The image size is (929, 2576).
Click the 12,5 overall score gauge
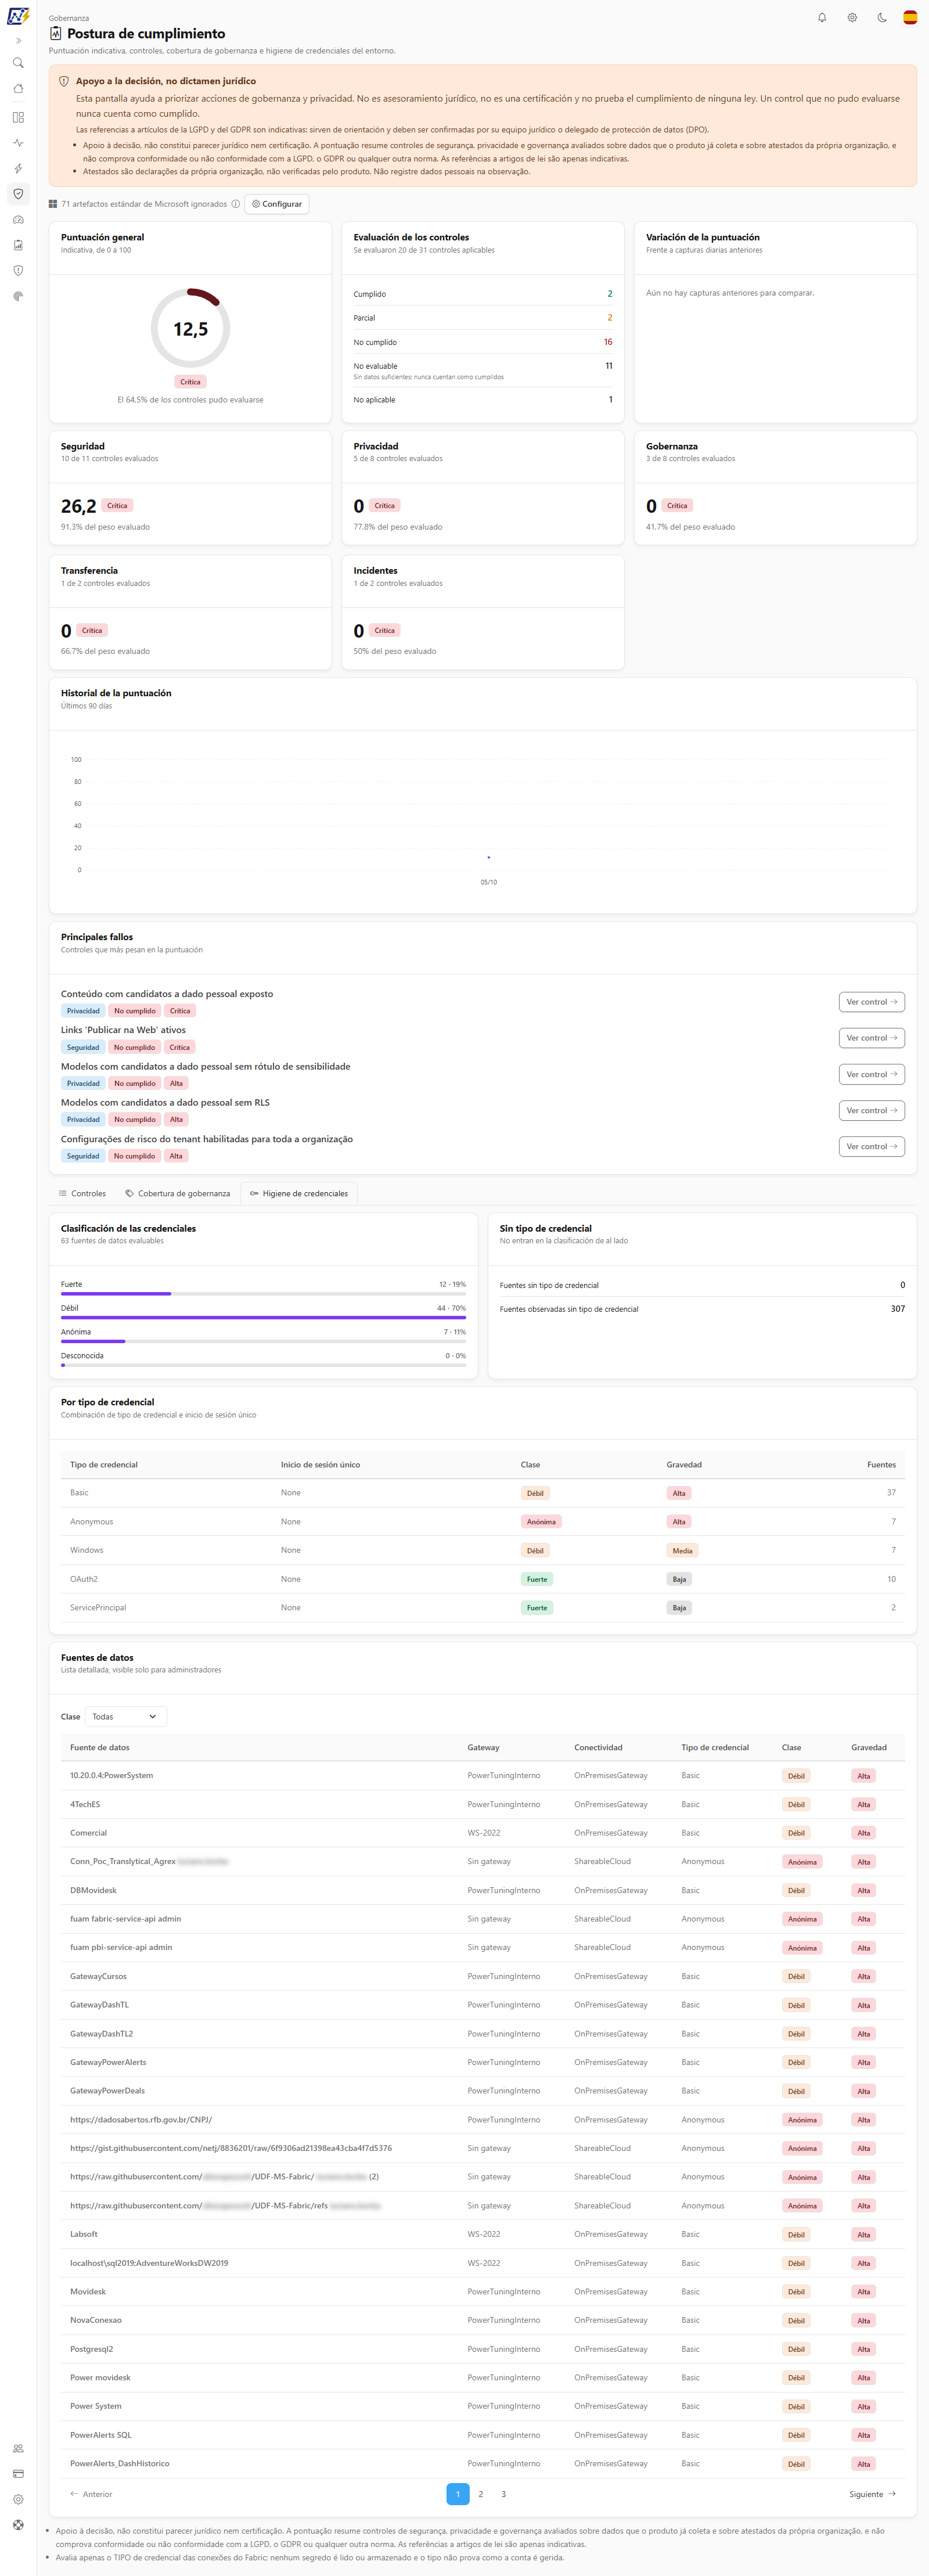click(190, 329)
